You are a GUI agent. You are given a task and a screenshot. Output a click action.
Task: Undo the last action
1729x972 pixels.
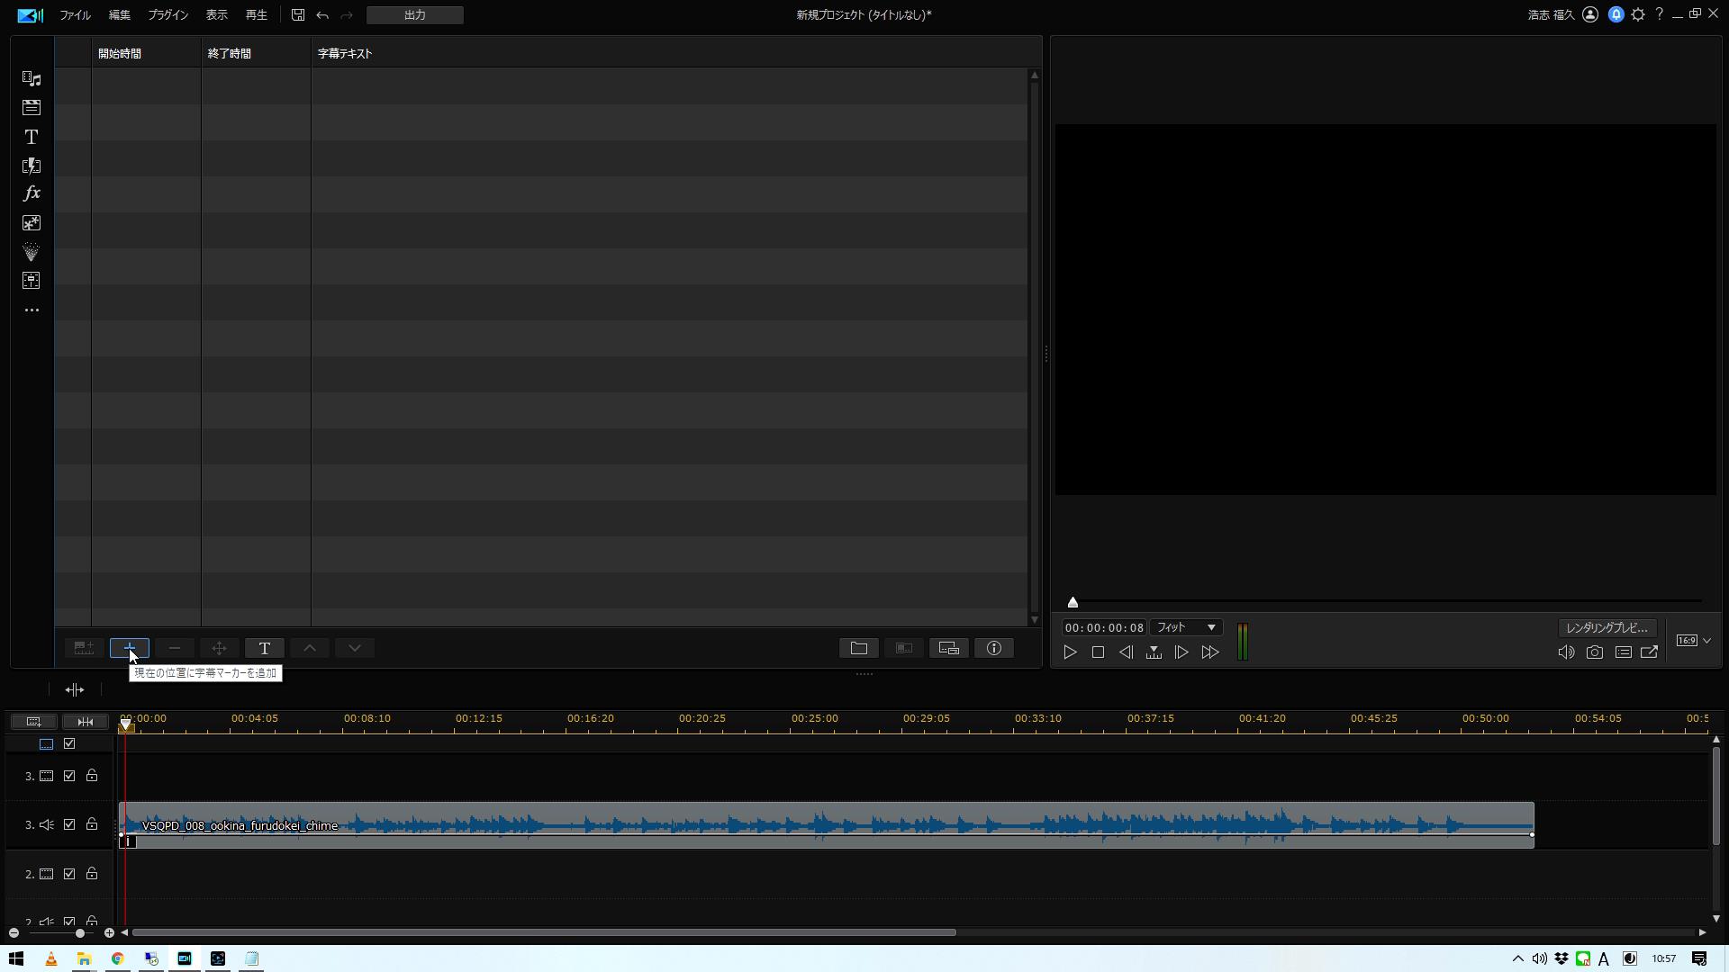(x=322, y=15)
